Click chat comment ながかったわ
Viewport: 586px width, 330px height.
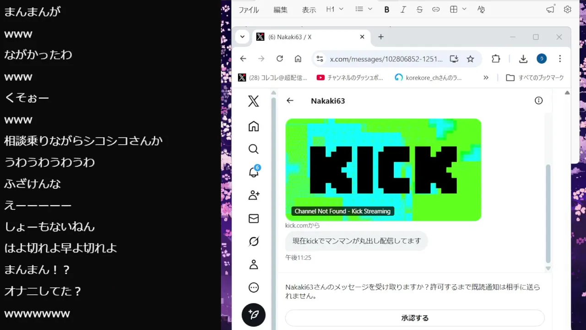(38, 55)
